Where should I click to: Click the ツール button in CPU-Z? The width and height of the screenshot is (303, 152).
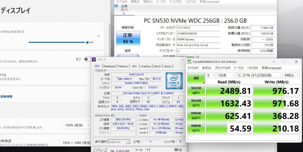point(139,150)
